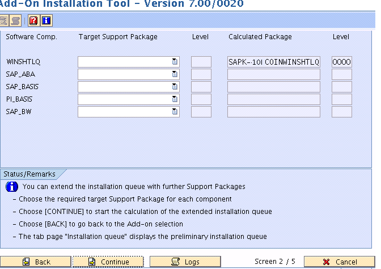Click the WINSHTLQ Target Support Package input
This screenshot has width=381, height=269.
pos(129,62)
